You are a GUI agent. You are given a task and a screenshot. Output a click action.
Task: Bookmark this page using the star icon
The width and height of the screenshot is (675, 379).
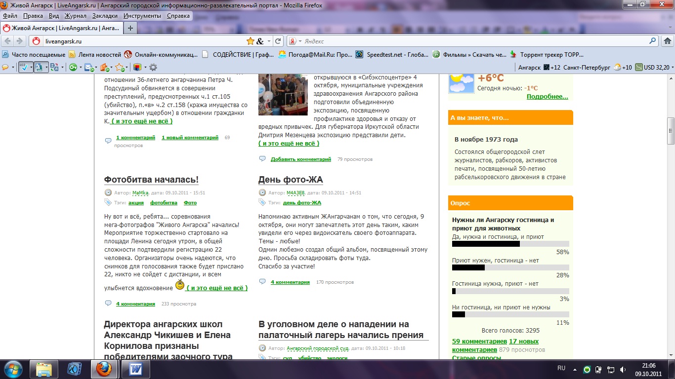[251, 41]
